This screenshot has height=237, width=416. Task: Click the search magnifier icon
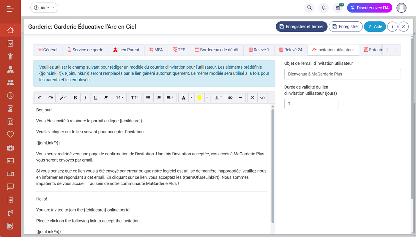tap(309, 8)
